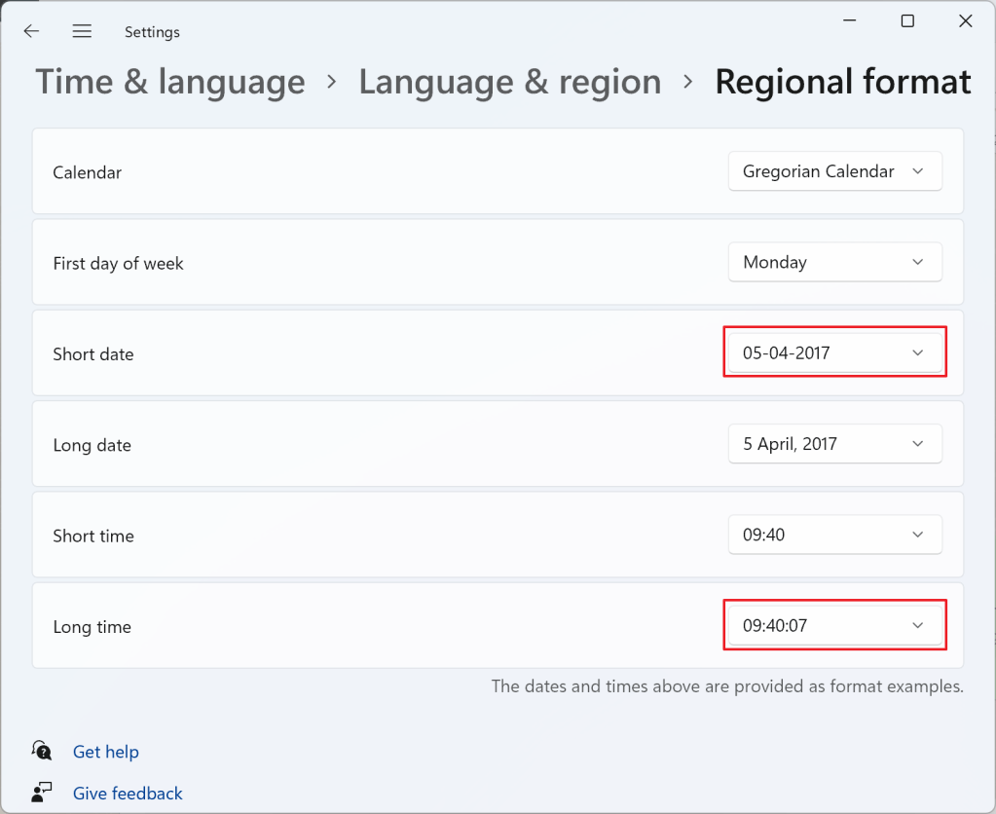Image resolution: width=996 pixels, height=814 pixels.
Task: Open the Short date 05-04-2017 dropdown
Action: tap(834, 352)
